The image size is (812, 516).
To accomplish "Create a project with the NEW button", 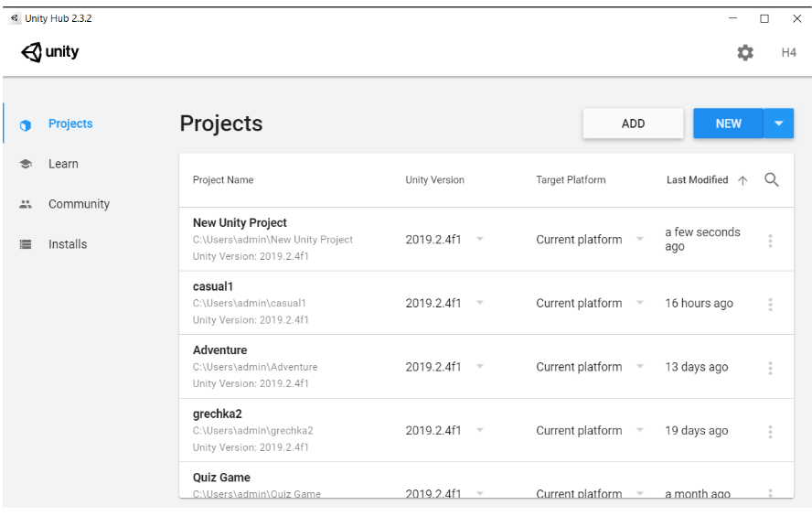I will pyautogui.click(x=728, y=124).
